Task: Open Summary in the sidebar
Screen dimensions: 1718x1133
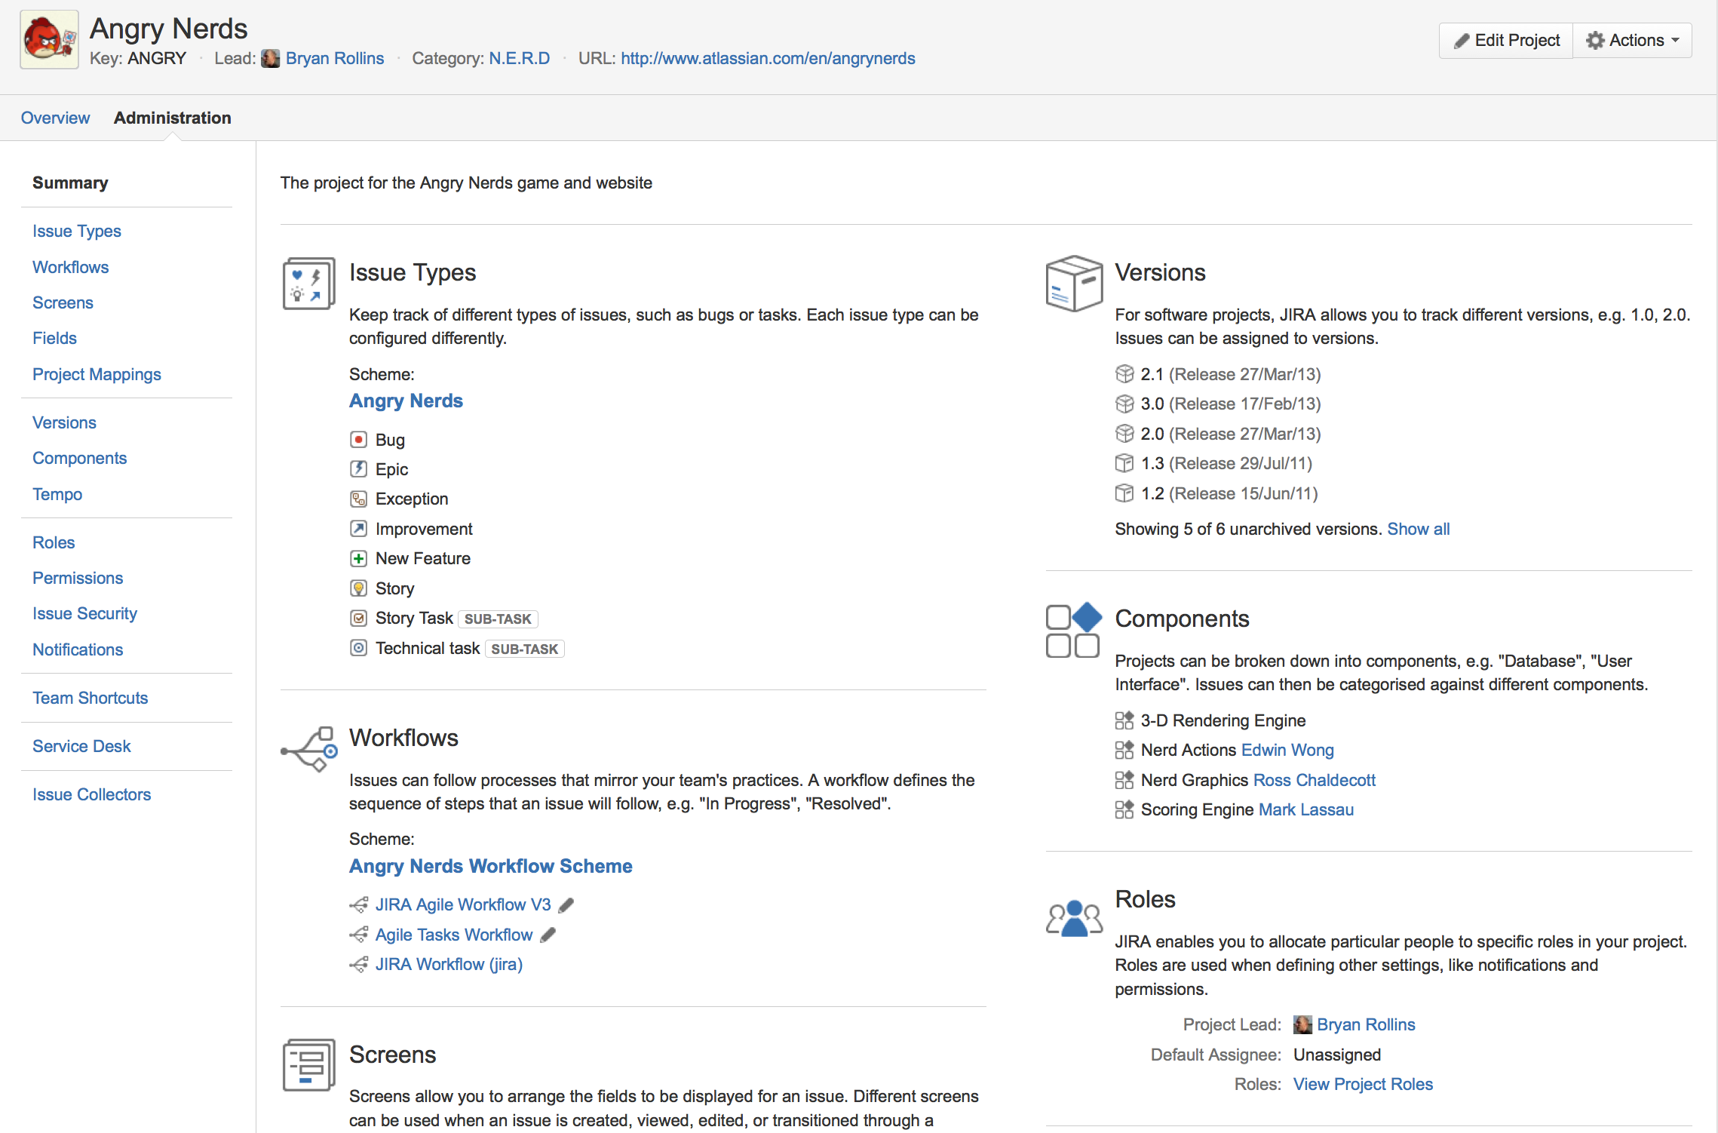Action: tap(70, 183)
